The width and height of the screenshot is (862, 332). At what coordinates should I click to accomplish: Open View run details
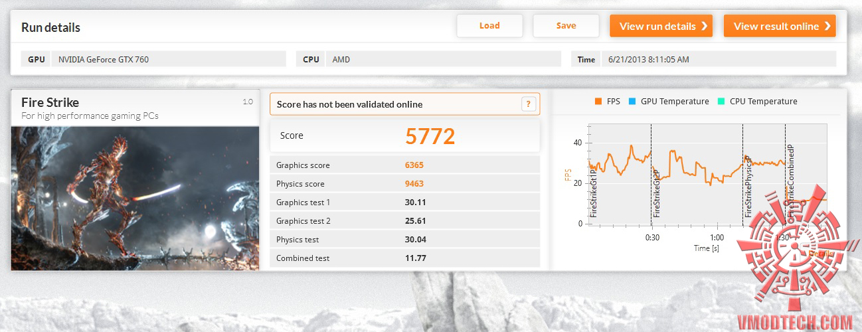(x=661, y=27)
